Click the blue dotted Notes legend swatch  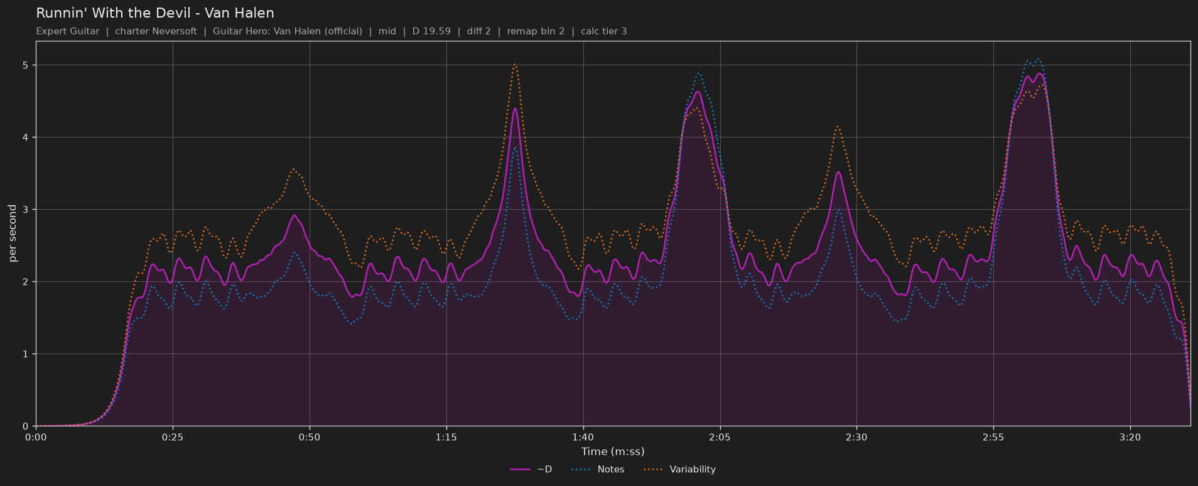point(581,469)
